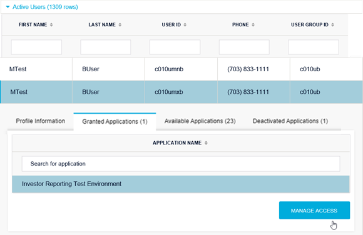
Task: Collapse the Active Users section arrow
Action: pos(8,7)
